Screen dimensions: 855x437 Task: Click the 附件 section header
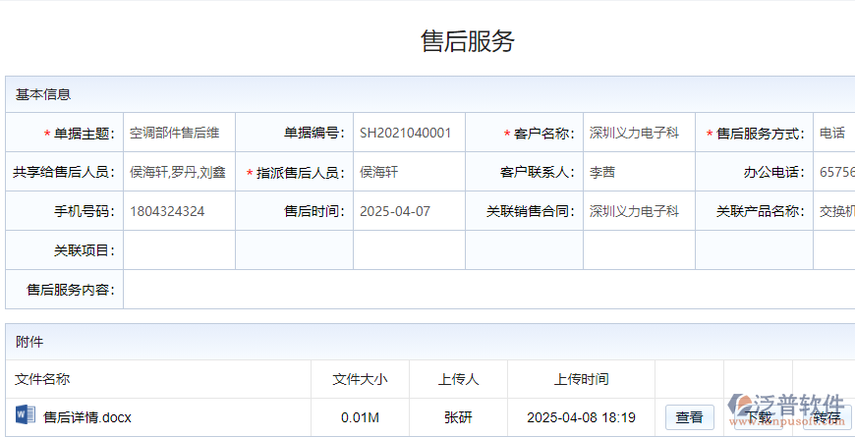coord(29,342)
